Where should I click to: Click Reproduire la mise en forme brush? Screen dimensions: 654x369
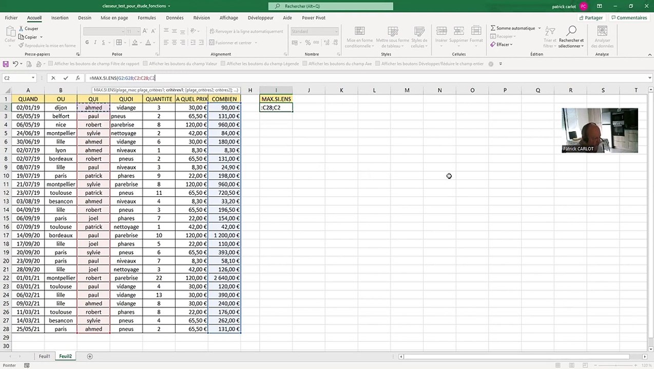21,46
